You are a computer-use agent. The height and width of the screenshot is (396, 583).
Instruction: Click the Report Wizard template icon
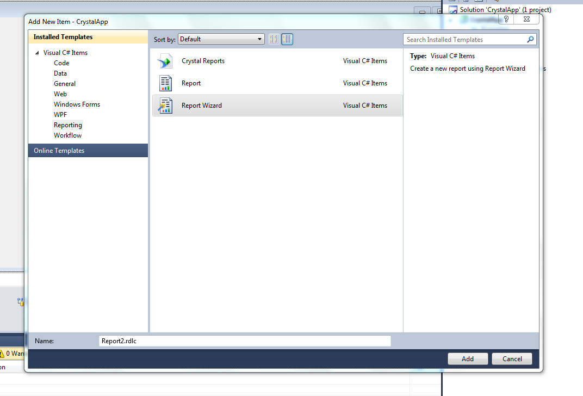point(165,106)
